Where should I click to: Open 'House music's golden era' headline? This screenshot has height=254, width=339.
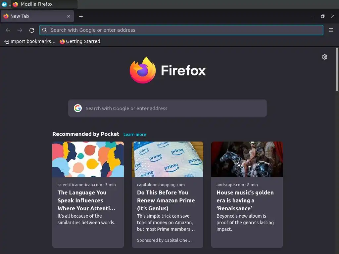(x=245, y=200)
